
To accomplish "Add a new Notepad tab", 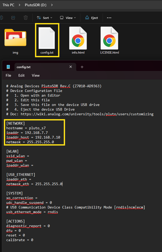I will 82,67.
